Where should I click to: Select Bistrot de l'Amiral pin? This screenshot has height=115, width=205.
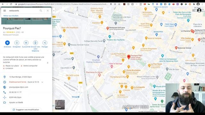[x=176, y=48]
